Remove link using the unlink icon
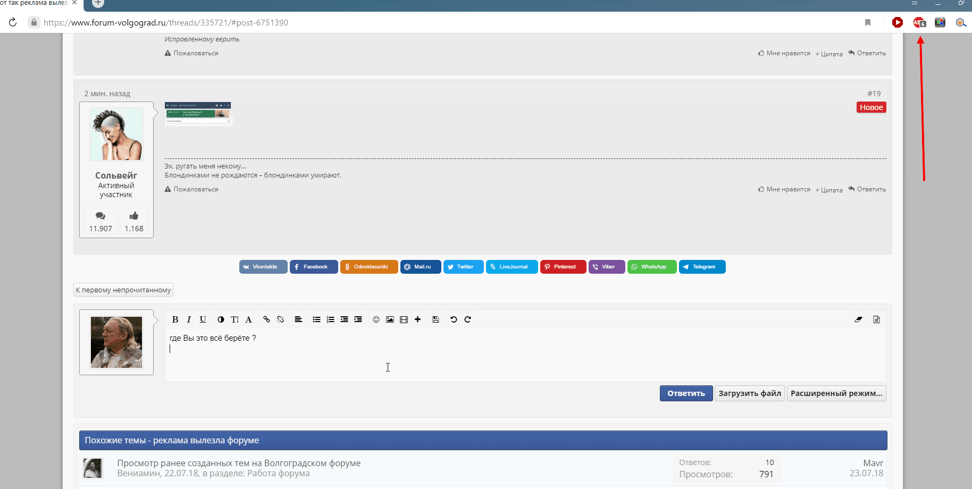The image size is (972, 489). click(280, 319)
